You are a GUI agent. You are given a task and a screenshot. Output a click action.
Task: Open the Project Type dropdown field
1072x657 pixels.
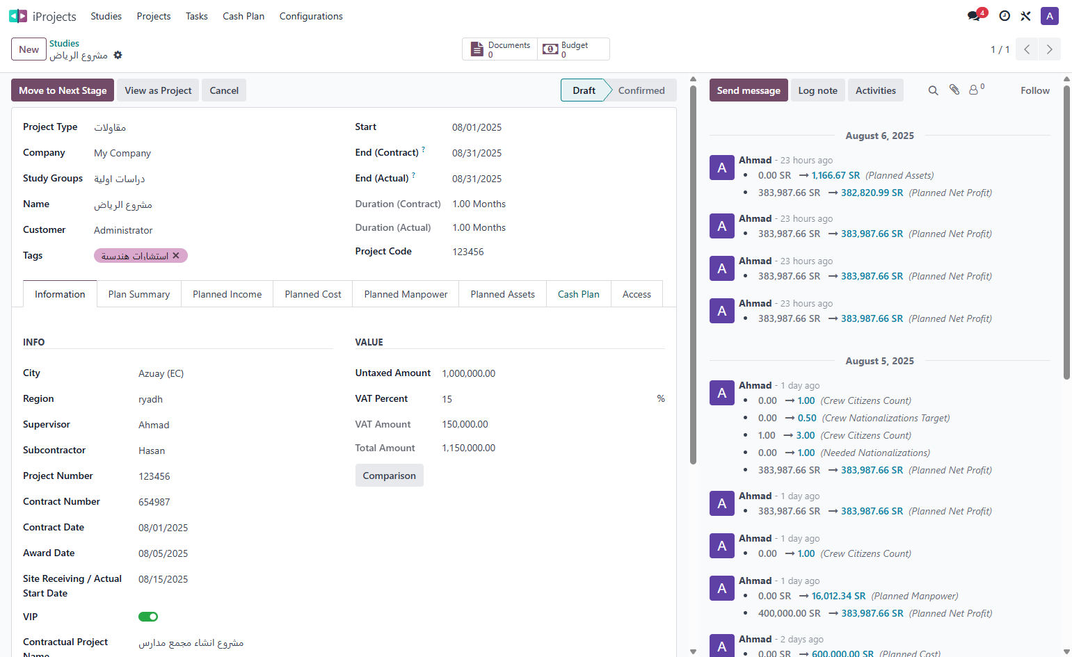[x=213, y=127]
